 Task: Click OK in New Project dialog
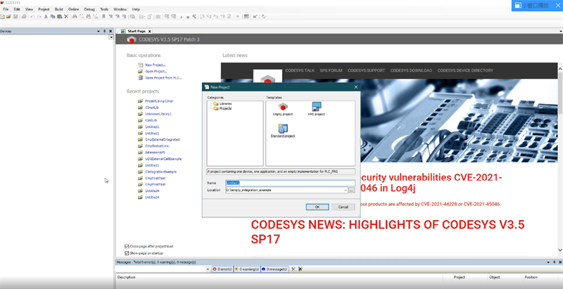point(317,207)
